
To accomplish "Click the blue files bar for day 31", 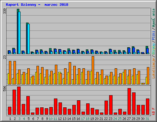I will tap(147, 51).
